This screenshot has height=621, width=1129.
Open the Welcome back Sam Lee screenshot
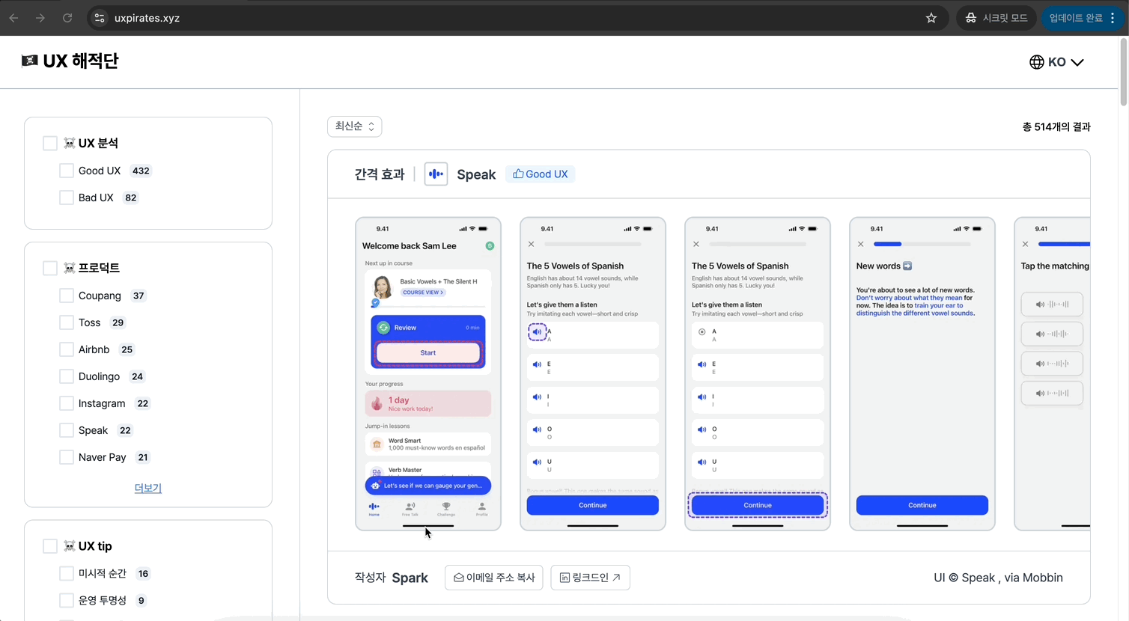tap(428, 374)
